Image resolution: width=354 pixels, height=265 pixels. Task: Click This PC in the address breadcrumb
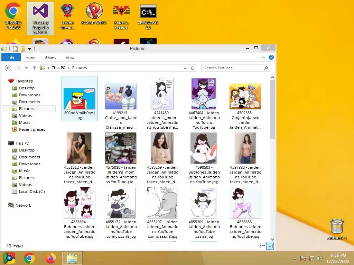58,68
